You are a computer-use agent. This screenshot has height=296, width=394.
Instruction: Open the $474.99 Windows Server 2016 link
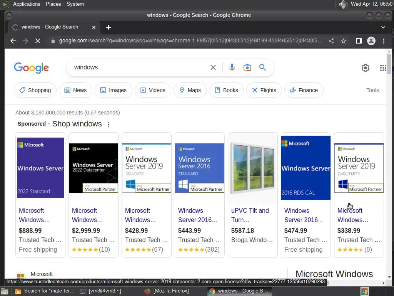coord(304,215)
